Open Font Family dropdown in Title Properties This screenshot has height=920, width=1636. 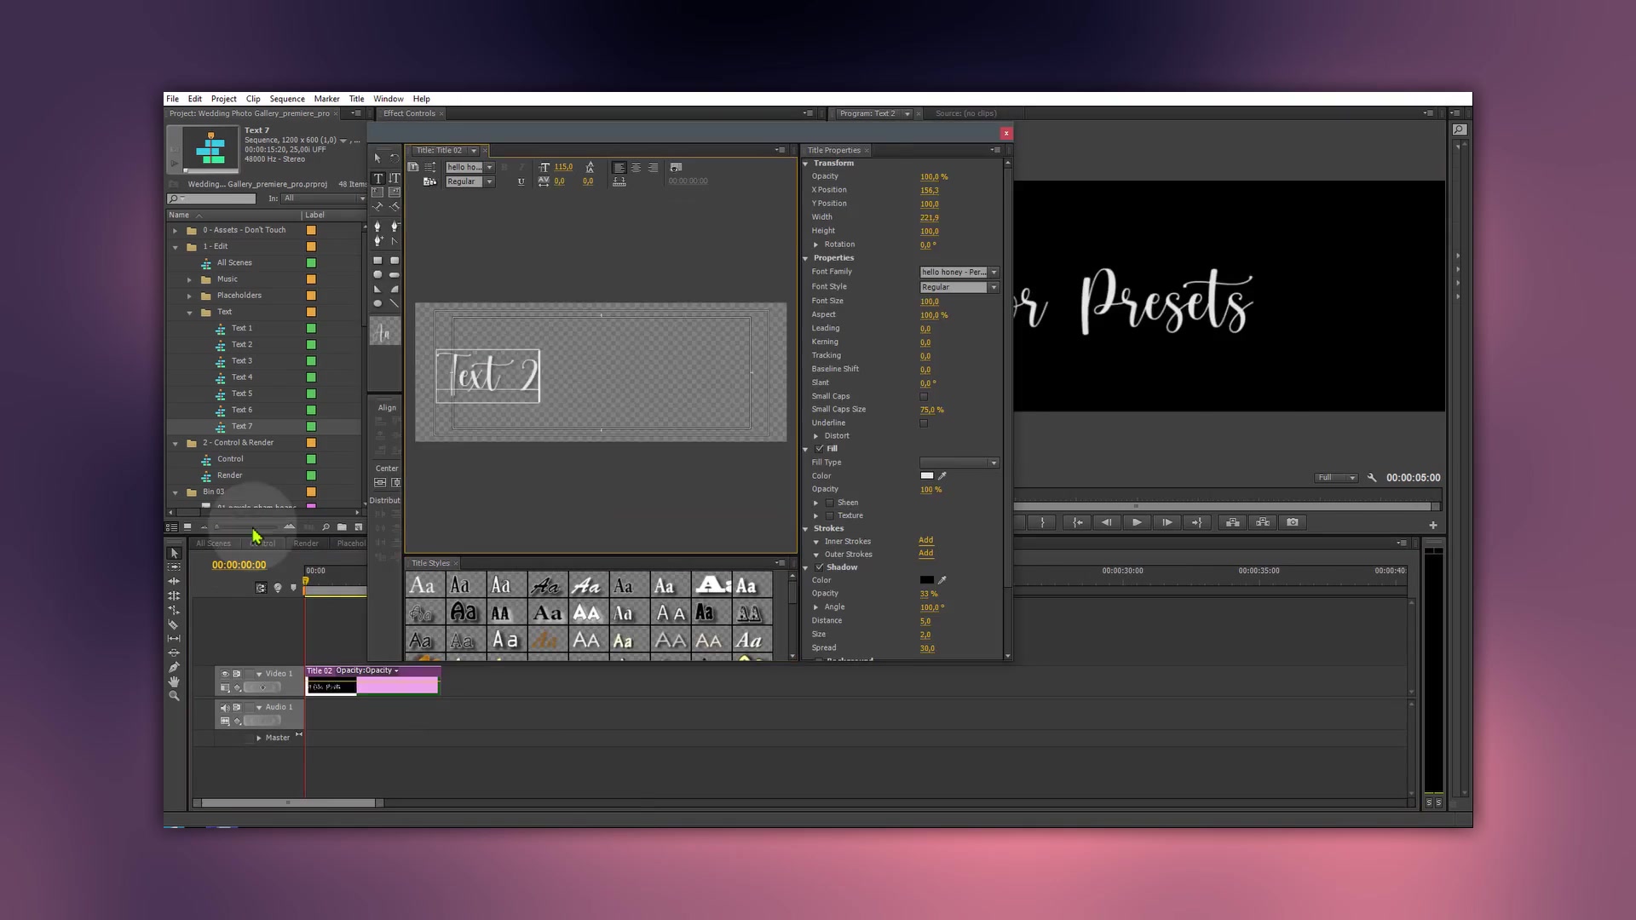959,273
